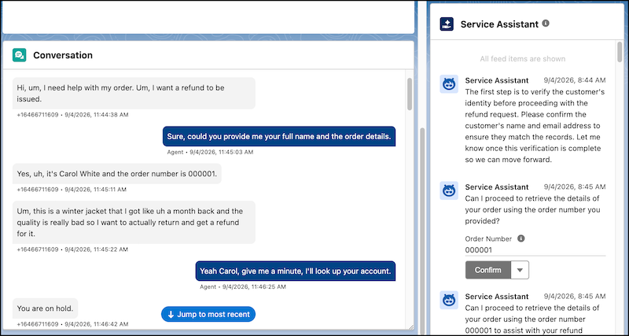
Task: Open the info icon beside Service Assistant title
Action: (x=546, y=24)
